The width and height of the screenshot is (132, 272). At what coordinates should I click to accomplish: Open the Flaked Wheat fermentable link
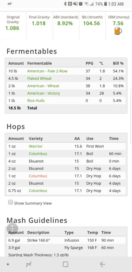click(x=39, y=78)
